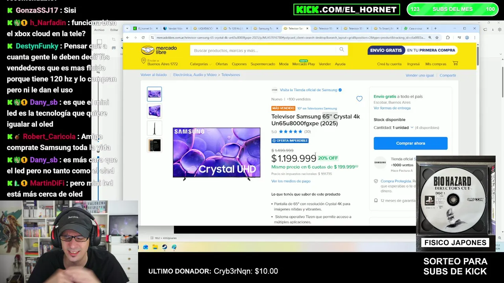Select the third side-view product thumbnail
The image size is (504, 283).
pos(154,128)
